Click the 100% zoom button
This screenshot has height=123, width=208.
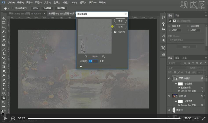click(x=35, y=8)
